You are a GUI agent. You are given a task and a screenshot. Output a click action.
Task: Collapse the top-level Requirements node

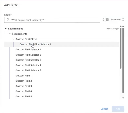coord(6,29)
